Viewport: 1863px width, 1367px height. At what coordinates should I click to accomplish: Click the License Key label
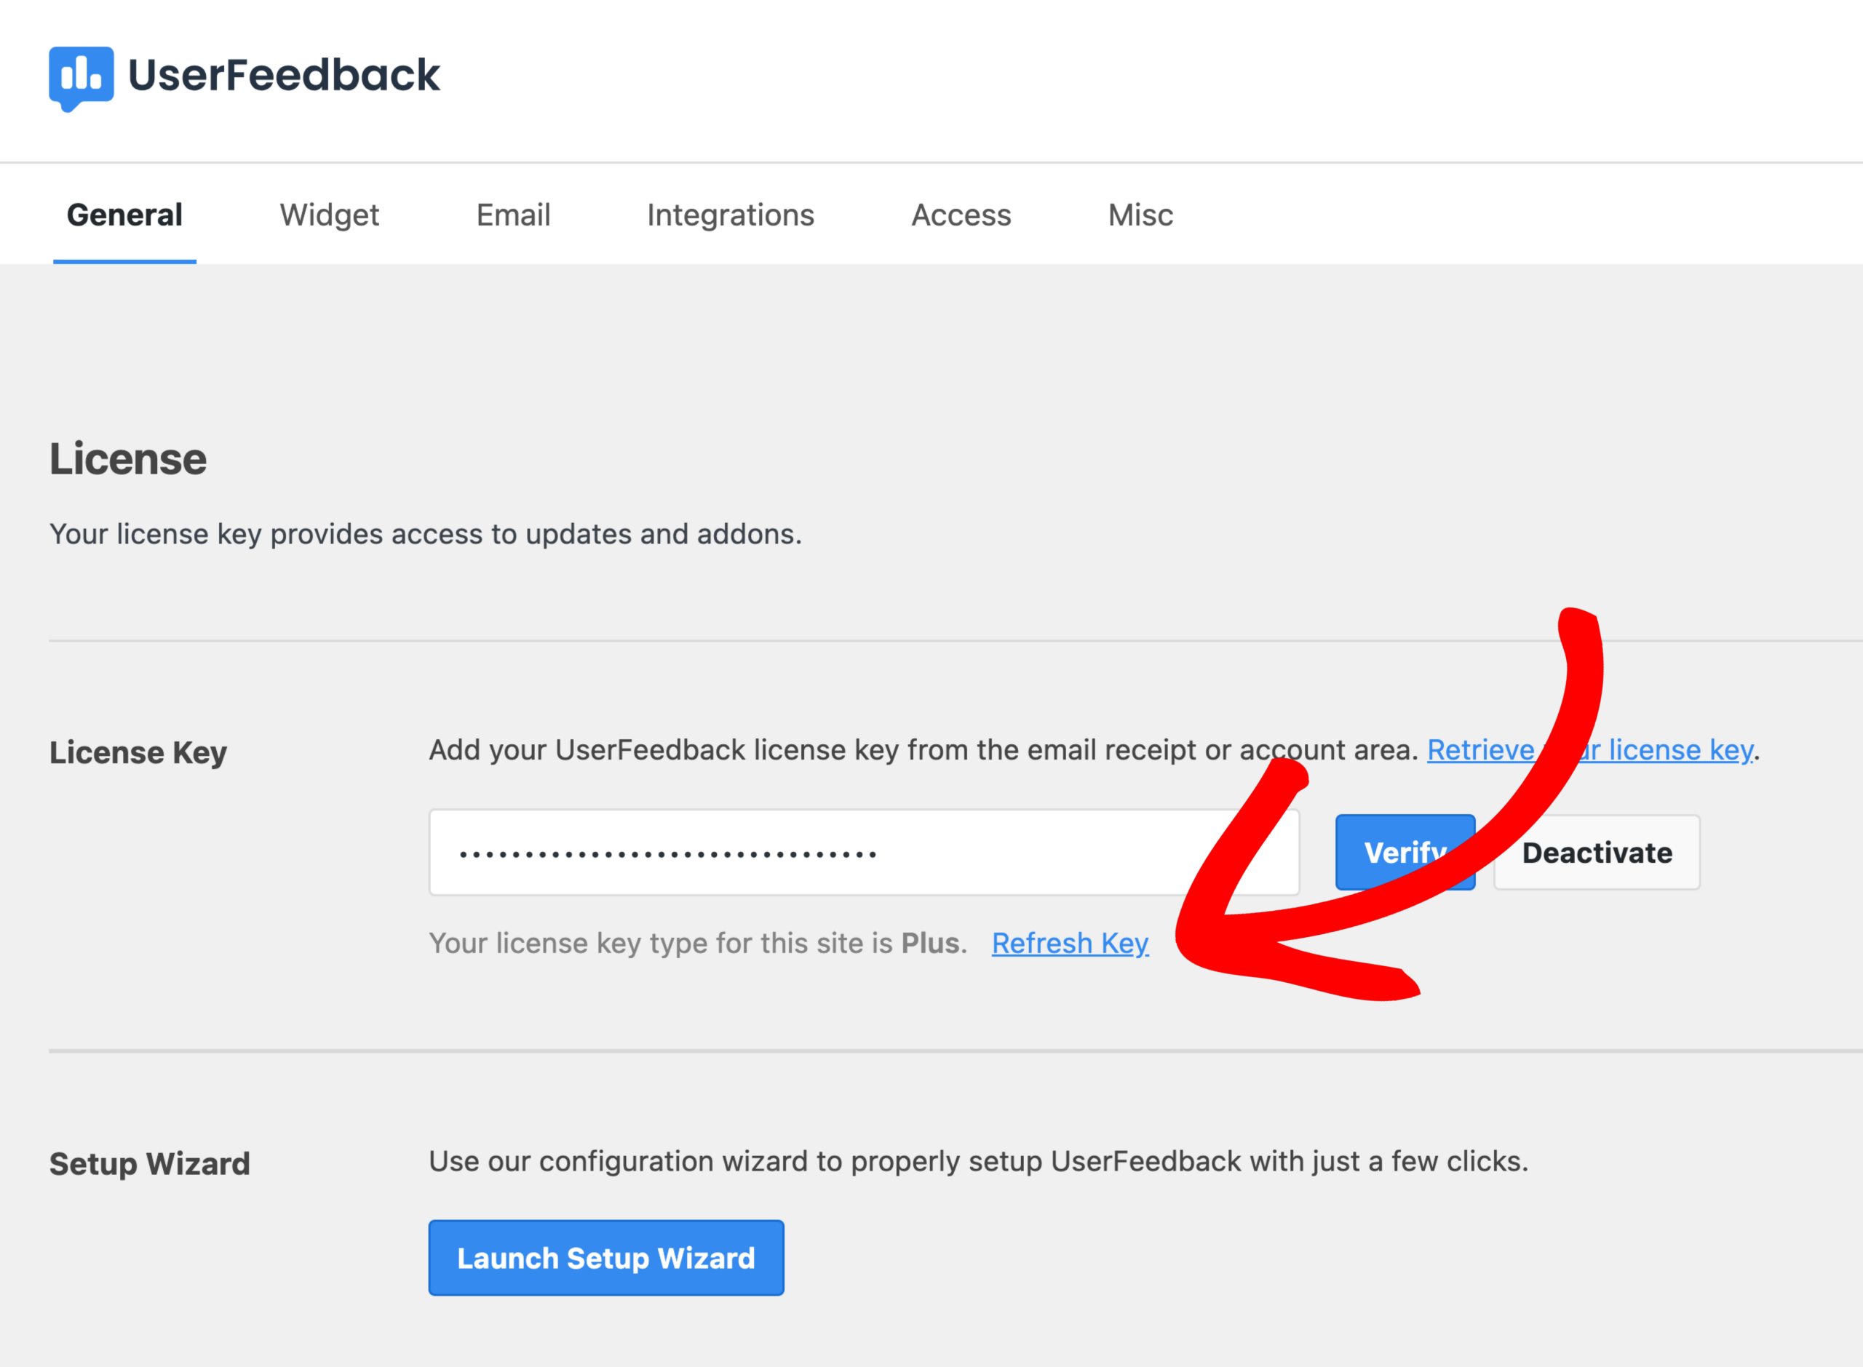[x=138, y=753]
